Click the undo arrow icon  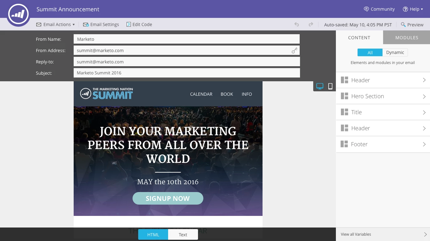[x=297, y=24]
